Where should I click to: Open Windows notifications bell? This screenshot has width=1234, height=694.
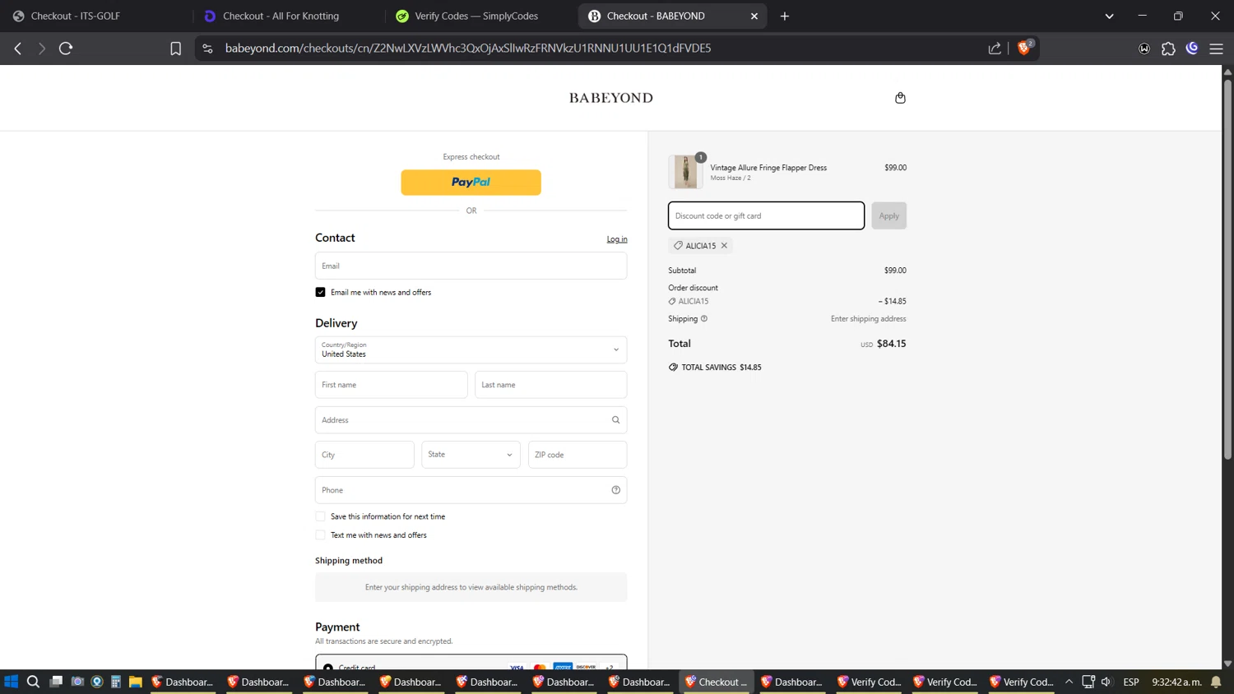(x=1216, y=682)
